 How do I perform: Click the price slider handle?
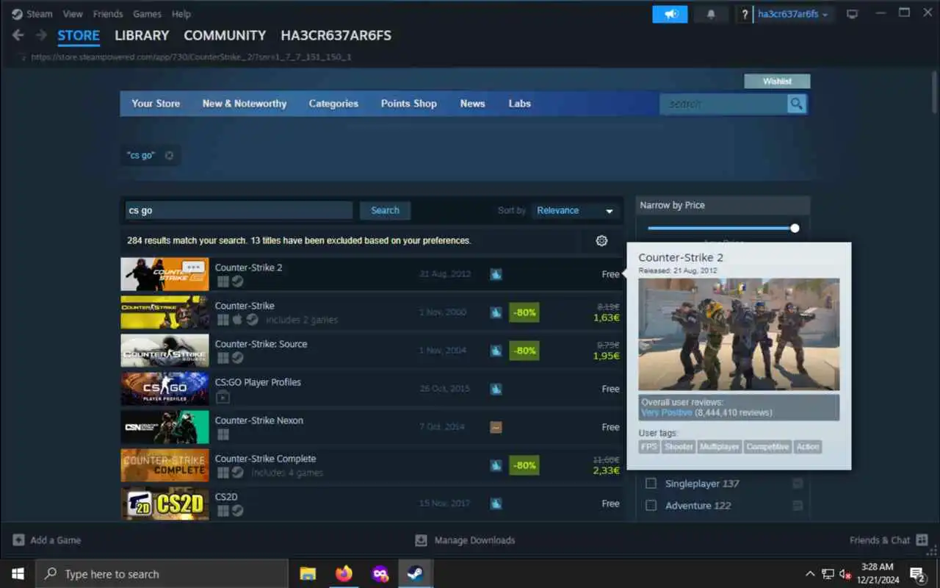click(x=795, y=228)
